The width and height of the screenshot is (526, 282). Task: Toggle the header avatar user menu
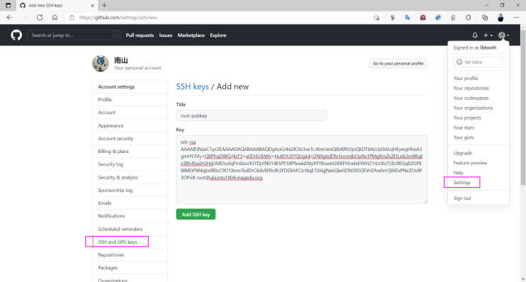click(503, 35)
